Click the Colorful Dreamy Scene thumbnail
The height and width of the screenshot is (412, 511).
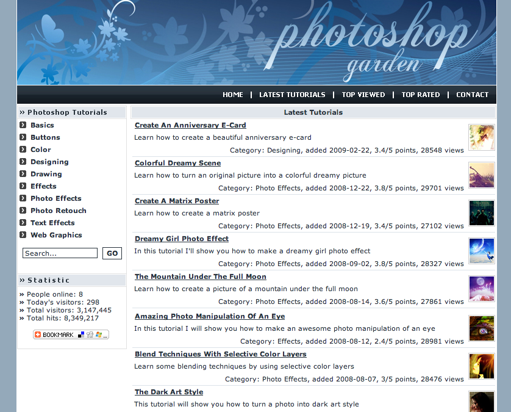[482, 176]
